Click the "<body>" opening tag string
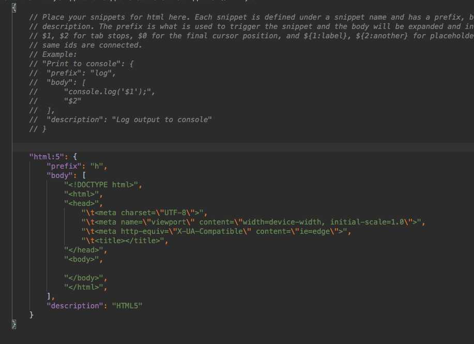The height and width of the screenshot is (344, 474). click(83, 259)
